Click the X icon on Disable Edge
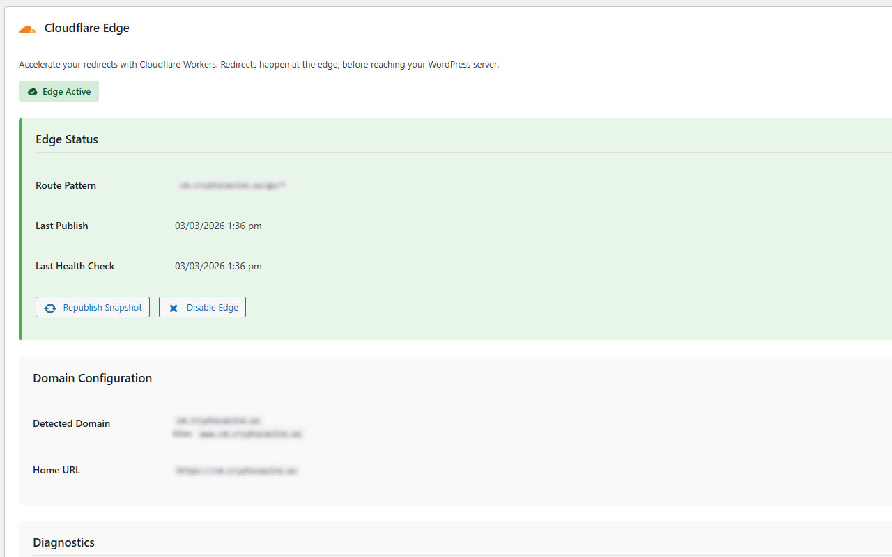Viewport: 892px width, 557px height. (174, 307)
